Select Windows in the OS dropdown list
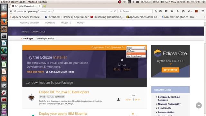 pyautogui.click(x=136, y=51)
